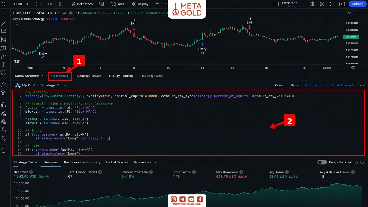Open the heart icons tool
The image size is (368, 207).
3,73
